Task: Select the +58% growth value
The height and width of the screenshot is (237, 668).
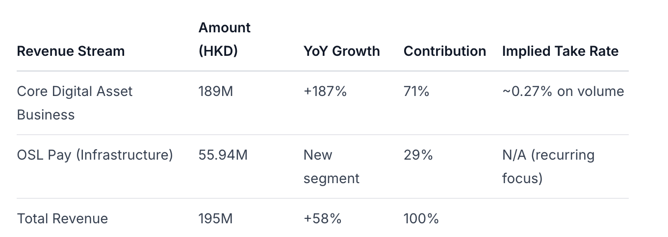Action: 322,218
